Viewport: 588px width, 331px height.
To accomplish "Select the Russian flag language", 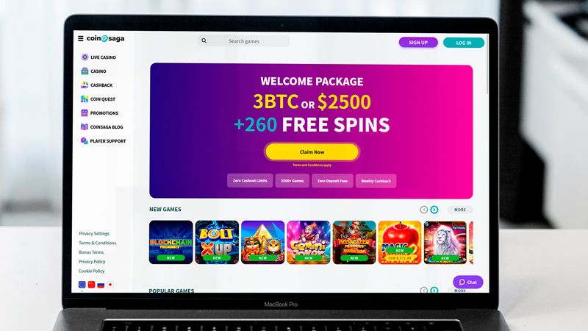I will coord(101,285).
